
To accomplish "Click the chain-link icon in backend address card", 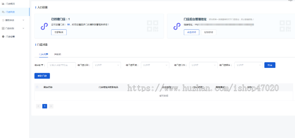I will 177,26.
